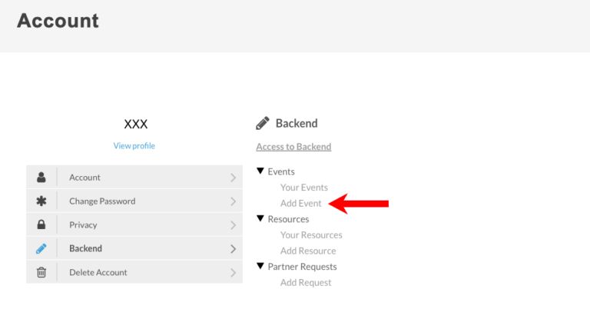This screenshot has width=590, height=329.
Task: Open Your Resources list
Action: coord(311,235)
